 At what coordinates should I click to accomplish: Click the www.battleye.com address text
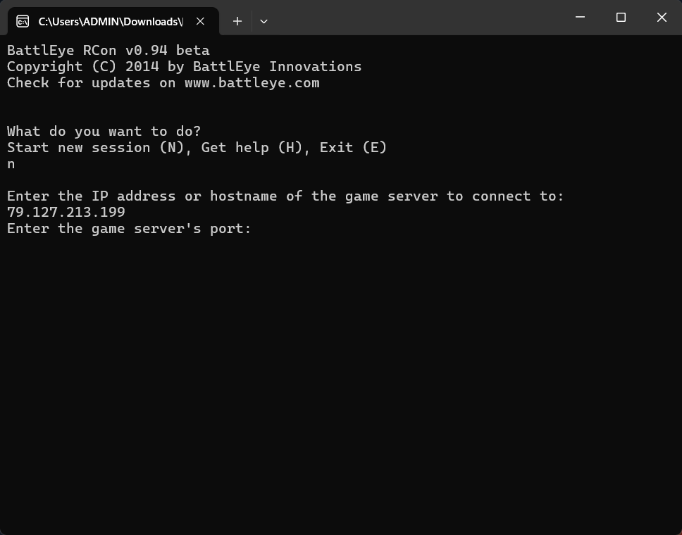click(252, 82)
